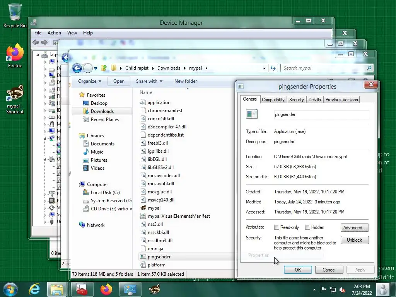
Task: Open Network in the navigation pane
Action: pos(92,225)
